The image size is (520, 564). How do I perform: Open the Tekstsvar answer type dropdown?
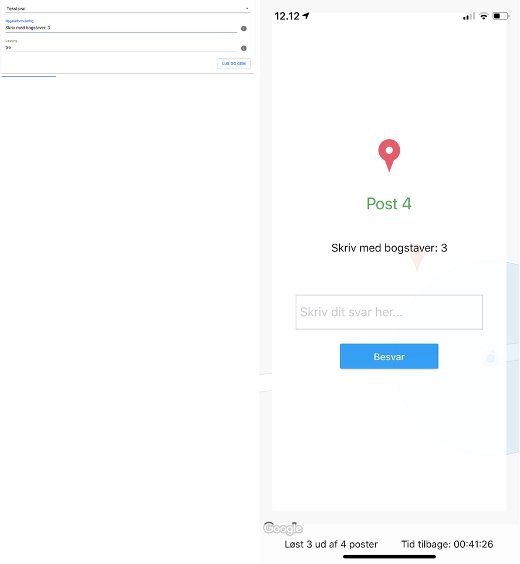click(x=127, y=9)
